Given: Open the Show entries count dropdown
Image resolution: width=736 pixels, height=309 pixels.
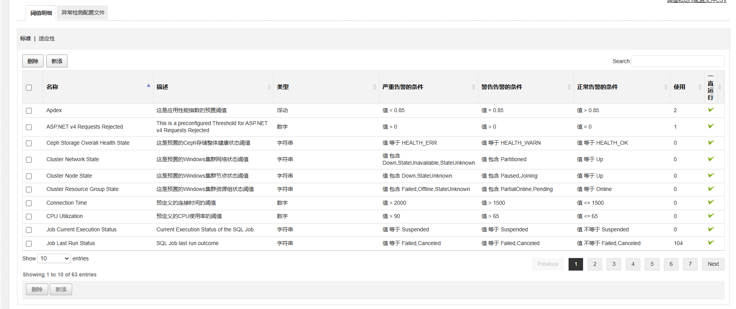Looking at the screenshot, I should 54,258.
